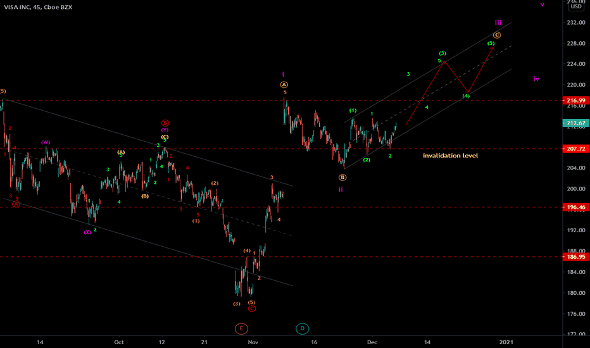This screenshot has width=590, height=348.
Task: Select the 186.95 red price label
Action: point(575,257)
